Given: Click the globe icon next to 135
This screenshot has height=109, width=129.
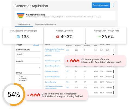Looking at the screenshot, I should coord(18,37).
